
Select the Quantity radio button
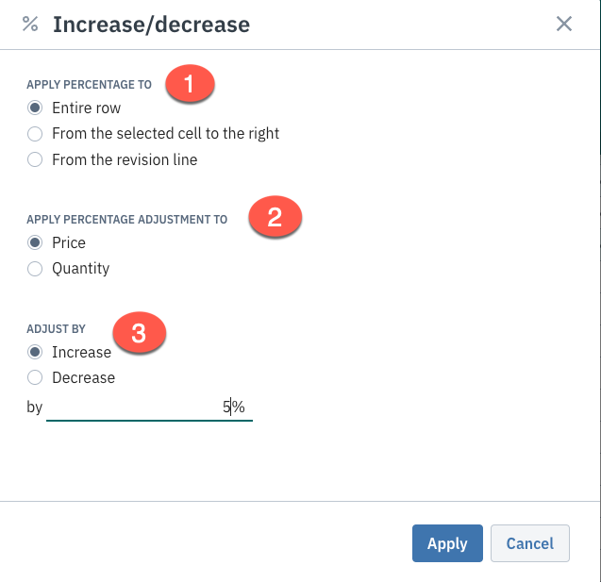[35, 269]
